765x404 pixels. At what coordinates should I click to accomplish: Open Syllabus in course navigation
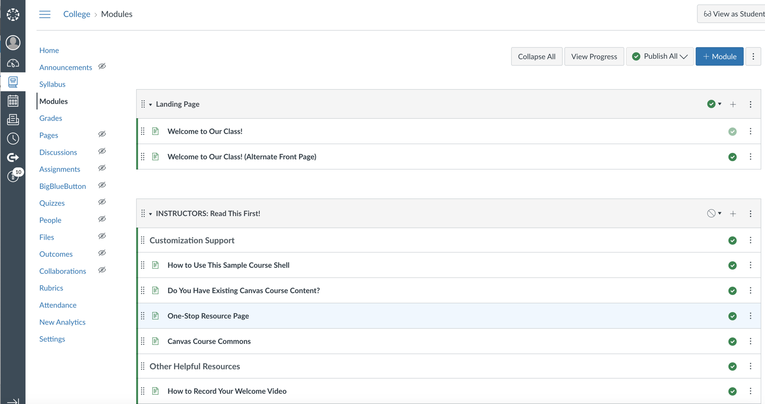52,84
